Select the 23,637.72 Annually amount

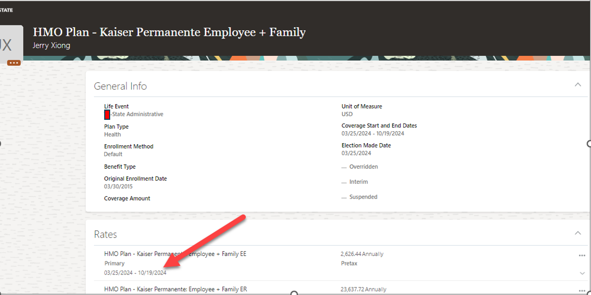364,290
